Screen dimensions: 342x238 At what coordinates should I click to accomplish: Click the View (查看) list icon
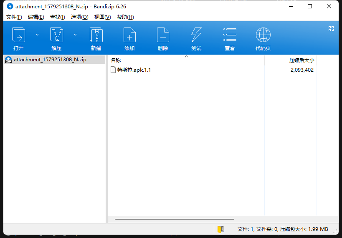pos(230,35)
